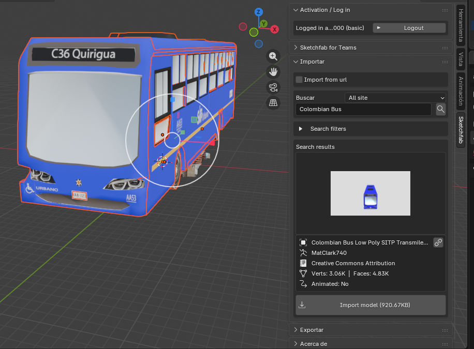Click the zoom viewport magnifier icon
This screenshot has width=474, height=349.
pos(273,56)
